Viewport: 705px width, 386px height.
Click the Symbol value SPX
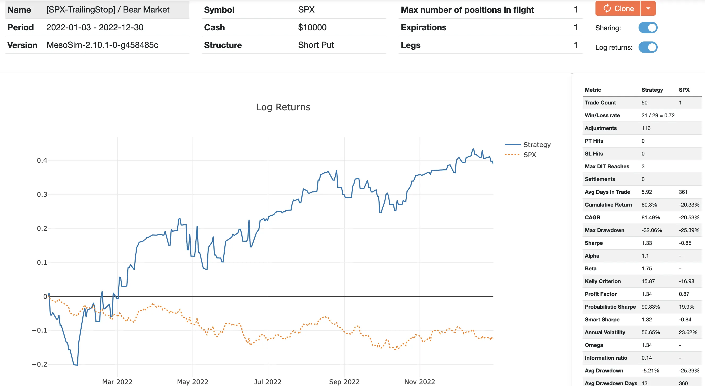point(306,10)
